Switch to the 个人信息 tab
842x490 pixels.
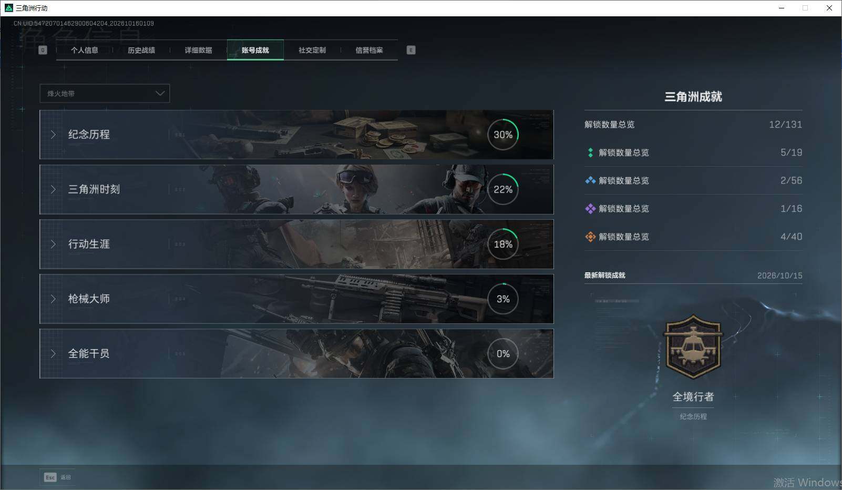click(85, 50)
